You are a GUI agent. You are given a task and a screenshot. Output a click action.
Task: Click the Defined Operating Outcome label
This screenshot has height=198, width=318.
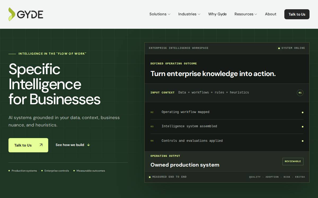pyautogui.click(x=174, y=64)
